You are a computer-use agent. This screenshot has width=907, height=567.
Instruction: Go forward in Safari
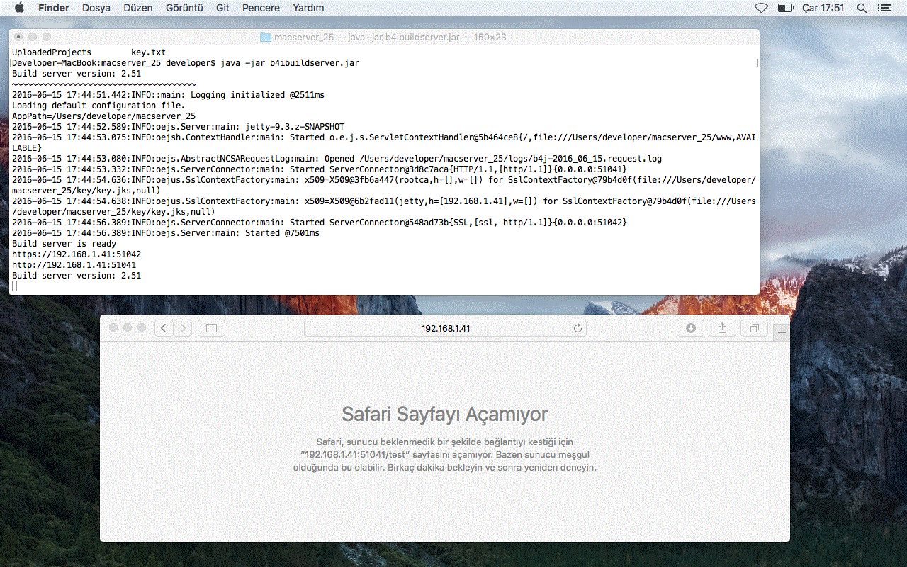pos(183,328)
